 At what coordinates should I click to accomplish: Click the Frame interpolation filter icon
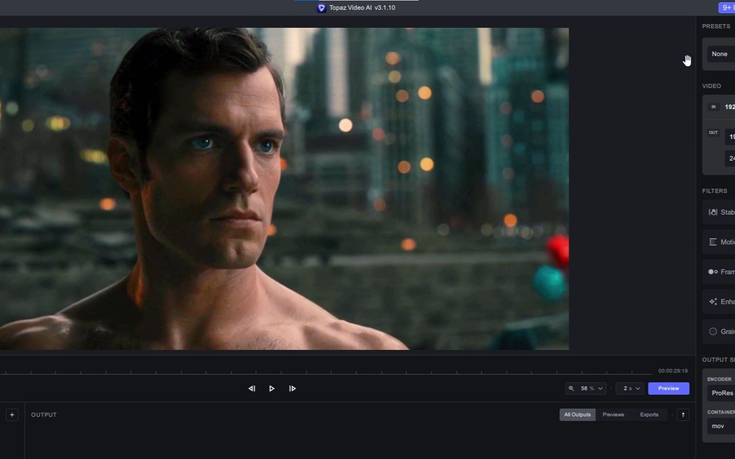[x=713, y=272]
